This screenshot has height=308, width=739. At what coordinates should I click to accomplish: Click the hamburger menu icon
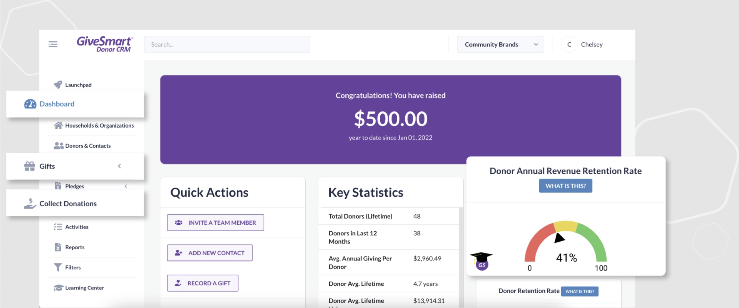tap(53, 44)
